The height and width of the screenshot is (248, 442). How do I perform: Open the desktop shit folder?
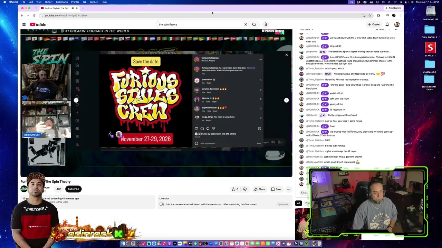tap(430, 67)
